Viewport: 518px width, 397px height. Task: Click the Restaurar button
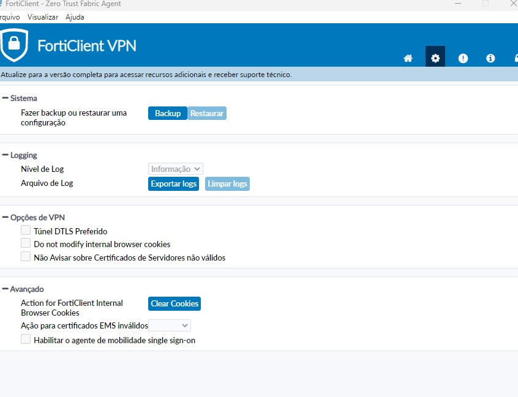coord(207,113)
